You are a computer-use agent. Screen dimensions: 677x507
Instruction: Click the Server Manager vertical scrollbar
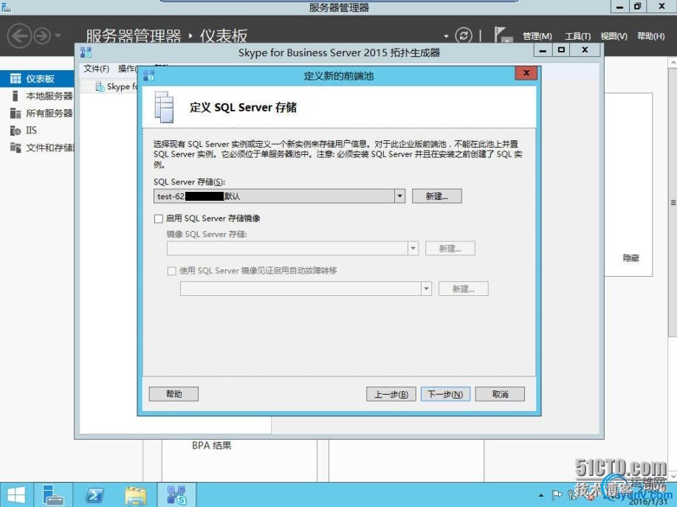click(x=673, y=203)
